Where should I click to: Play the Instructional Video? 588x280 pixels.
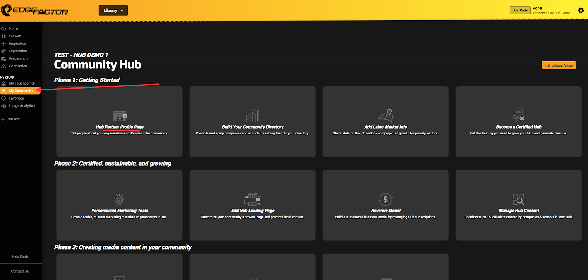559,65
